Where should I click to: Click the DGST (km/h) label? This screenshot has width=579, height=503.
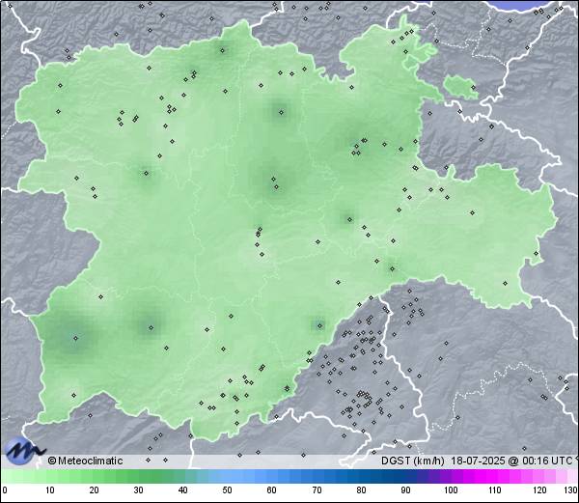(413, 461)
